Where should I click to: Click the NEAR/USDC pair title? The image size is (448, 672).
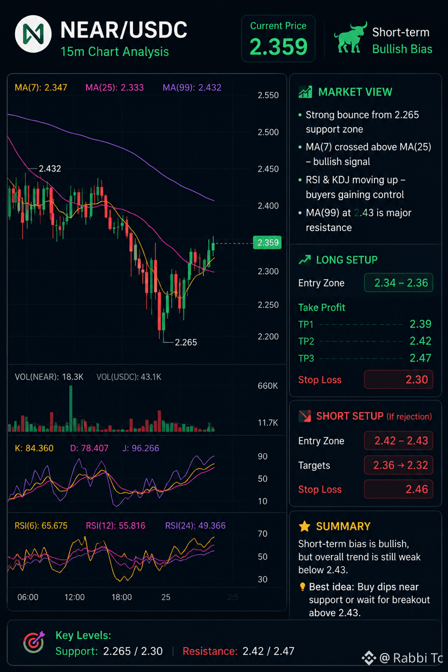pyautogui.click(x=124, y=30)
